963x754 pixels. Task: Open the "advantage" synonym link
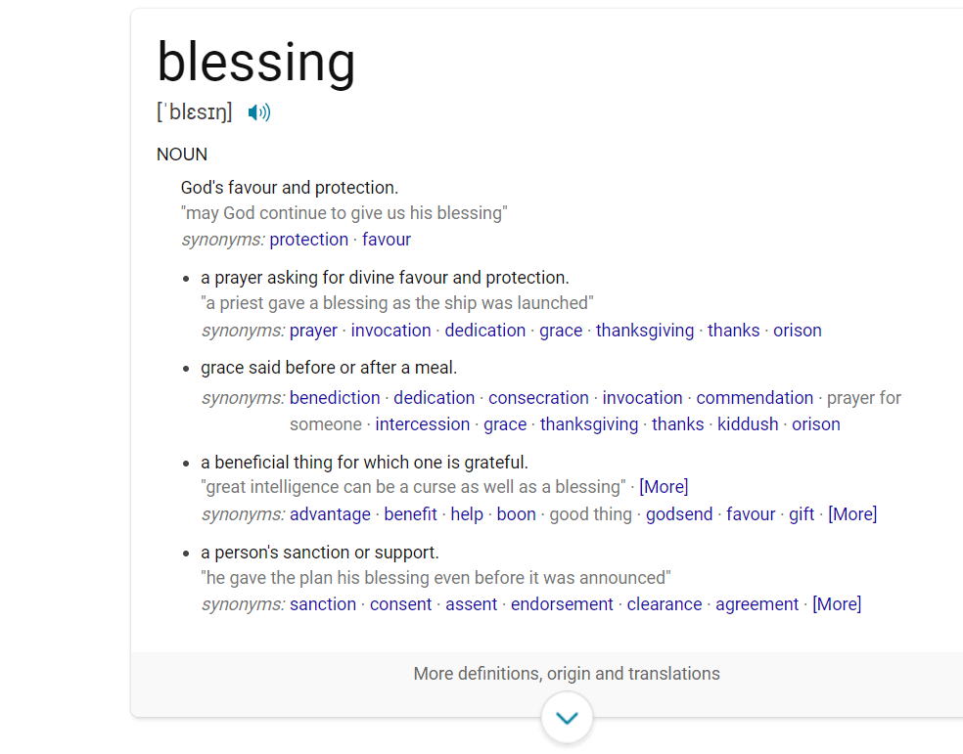pos(330,514)
